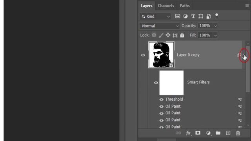
Task: Switch to the Layers tab
Action: 146,6
